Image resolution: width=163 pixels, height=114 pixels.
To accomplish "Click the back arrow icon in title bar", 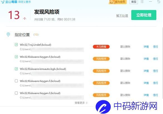I will pos(159,2).
